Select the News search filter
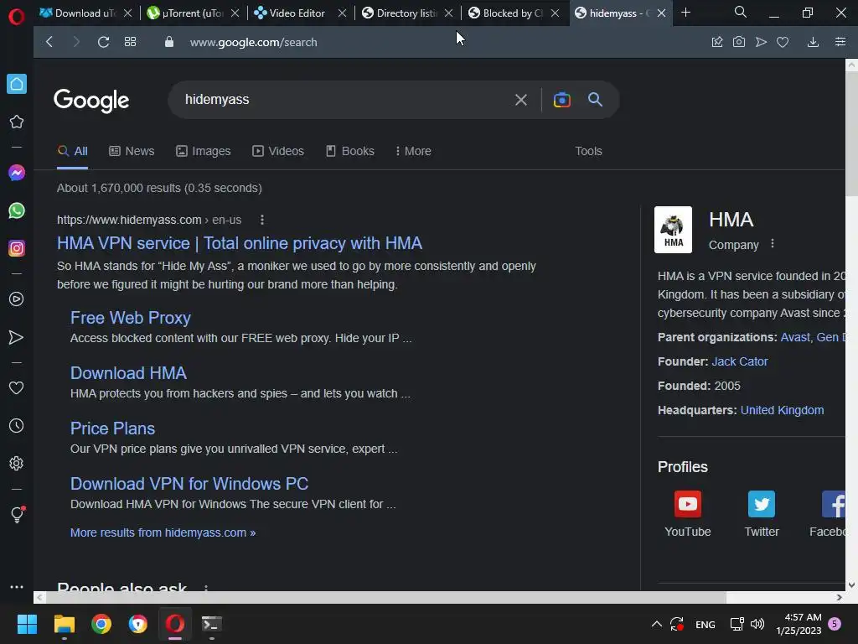 tap(132, 151)
